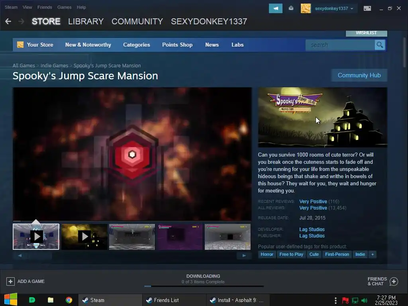Open the View menu

[x=27, y=7]
